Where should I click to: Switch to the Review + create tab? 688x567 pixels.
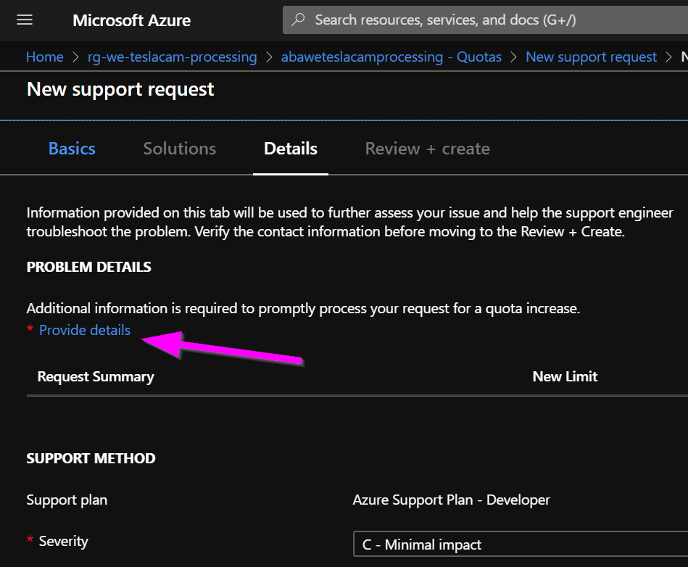pos(427,149)
